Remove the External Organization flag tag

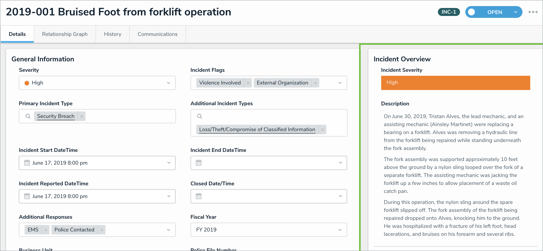[x=315, y=83]
